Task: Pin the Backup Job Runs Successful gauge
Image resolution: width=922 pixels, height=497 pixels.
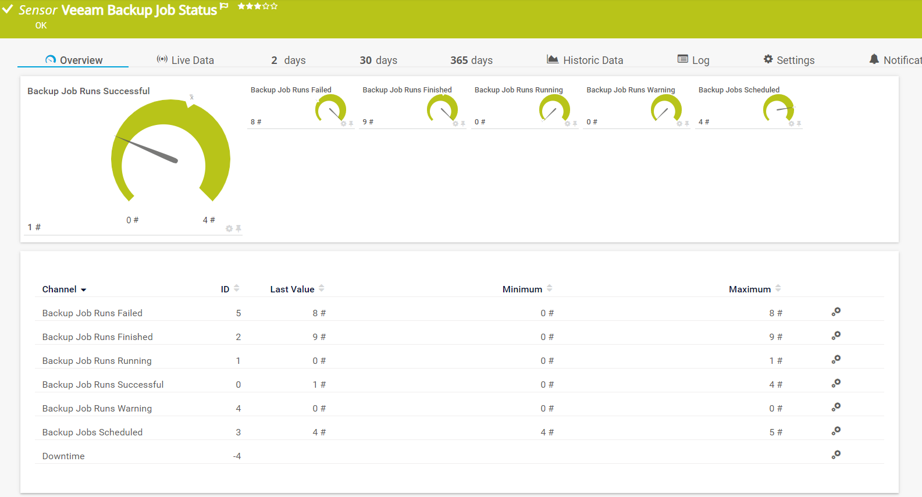Action: [238, 228]
